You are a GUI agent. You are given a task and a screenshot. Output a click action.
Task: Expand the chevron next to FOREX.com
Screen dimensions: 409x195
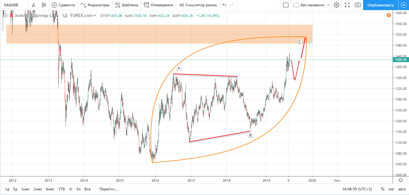pyautogui.click(x=95, y=16)
